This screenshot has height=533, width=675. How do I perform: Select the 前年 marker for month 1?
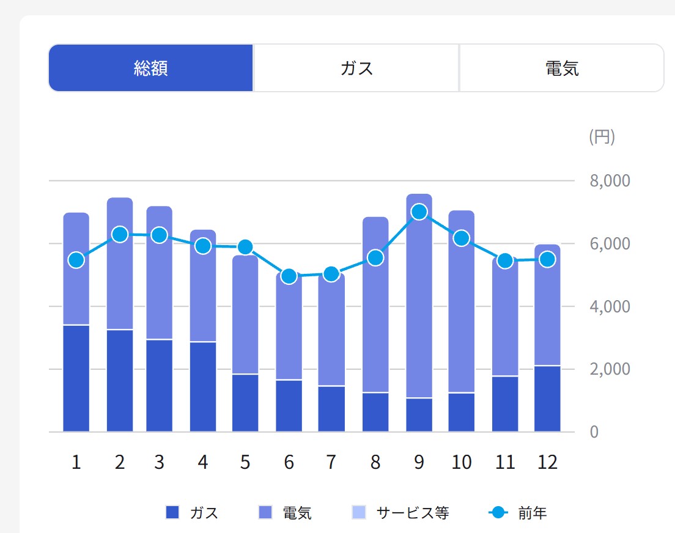(x=76, y=260)
